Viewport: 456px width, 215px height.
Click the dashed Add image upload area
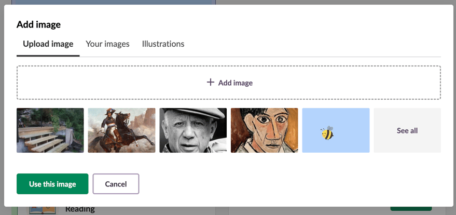tap(229, 83)
